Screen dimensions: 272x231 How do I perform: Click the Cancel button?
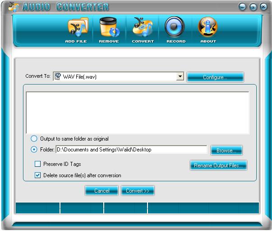tap(101, 191)
